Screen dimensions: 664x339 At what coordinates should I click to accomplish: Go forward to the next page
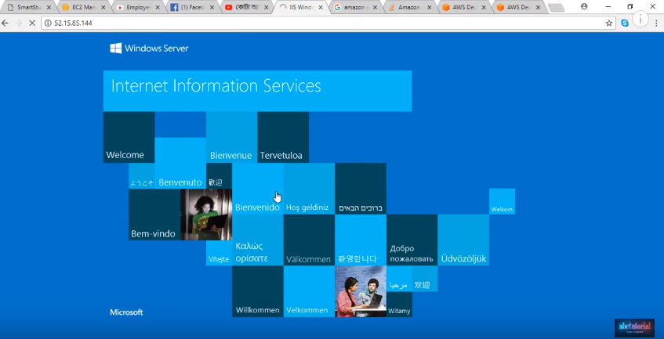click(18, 23)
